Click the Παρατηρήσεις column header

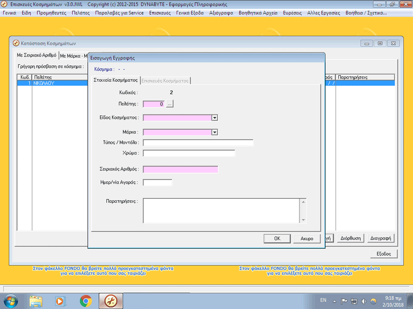365,77
